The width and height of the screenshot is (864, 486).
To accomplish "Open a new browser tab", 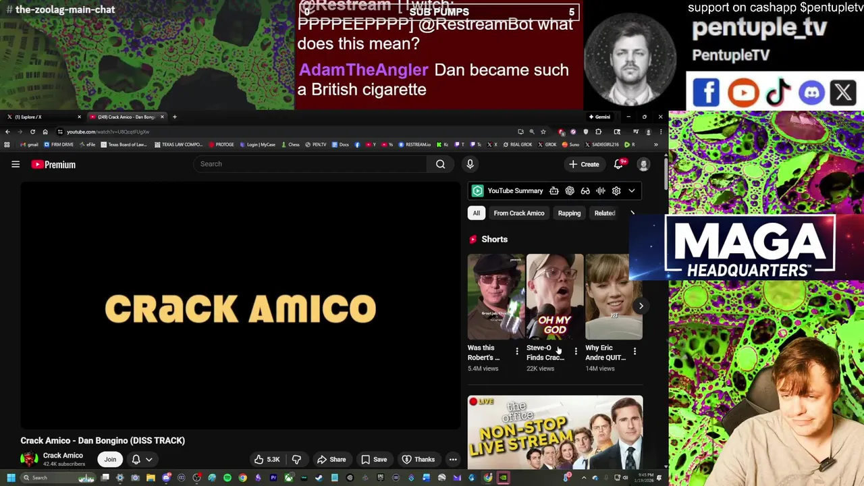I will (x=174, y=117).
